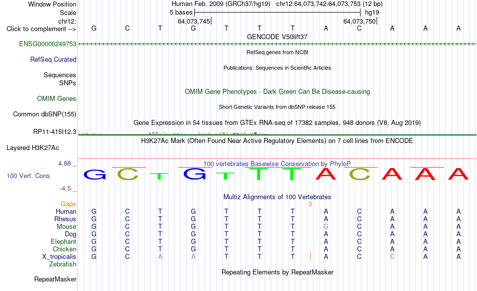Click the GTEx Gene Expression track title
The width and height of the screenshot is (477, 291).
(277, 122)
